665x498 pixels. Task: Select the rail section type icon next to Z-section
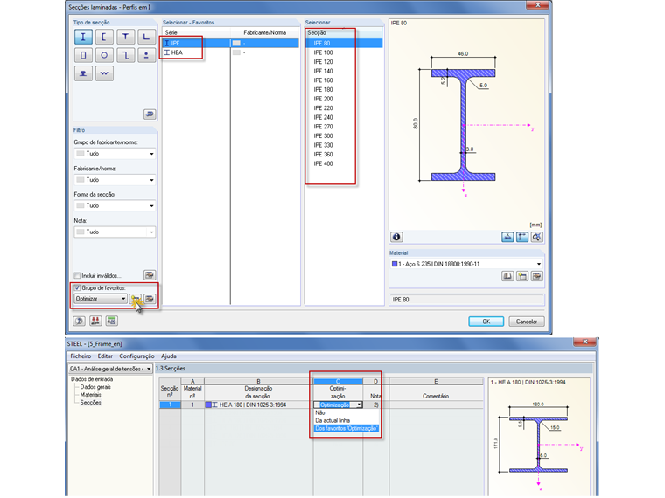tap(146, 55)
